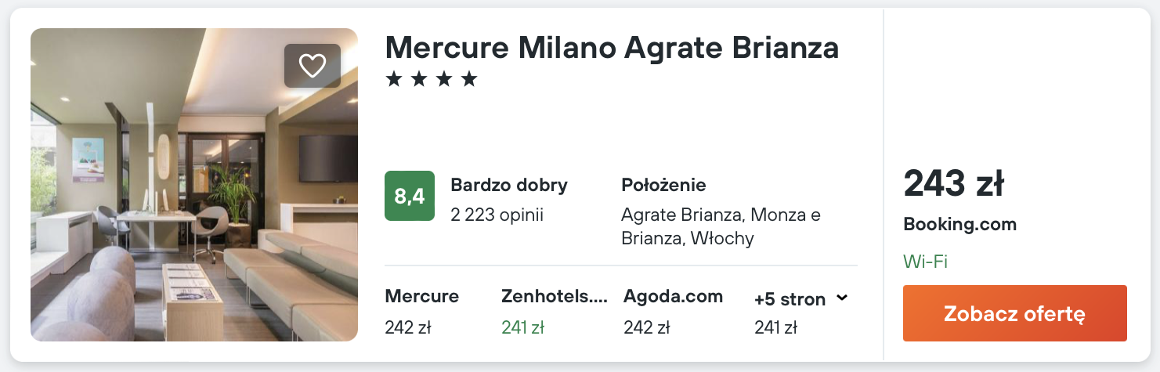Click the green Wi-Fi amenity label
The height and width of the screenshot is (372, 1160).
tap(925, 262)
